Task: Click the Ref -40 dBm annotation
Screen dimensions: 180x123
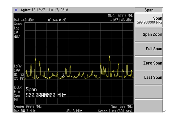Action: (x=24, y=20)
